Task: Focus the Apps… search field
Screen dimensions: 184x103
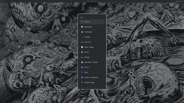Action: click(x=92, y=17)
